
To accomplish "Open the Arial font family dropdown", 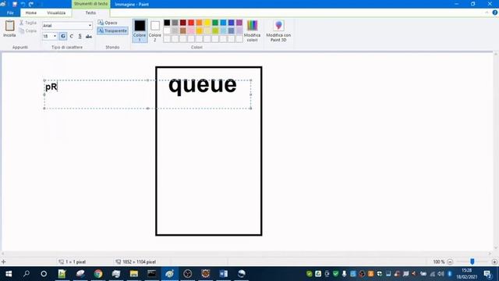I will click(90, 26).
